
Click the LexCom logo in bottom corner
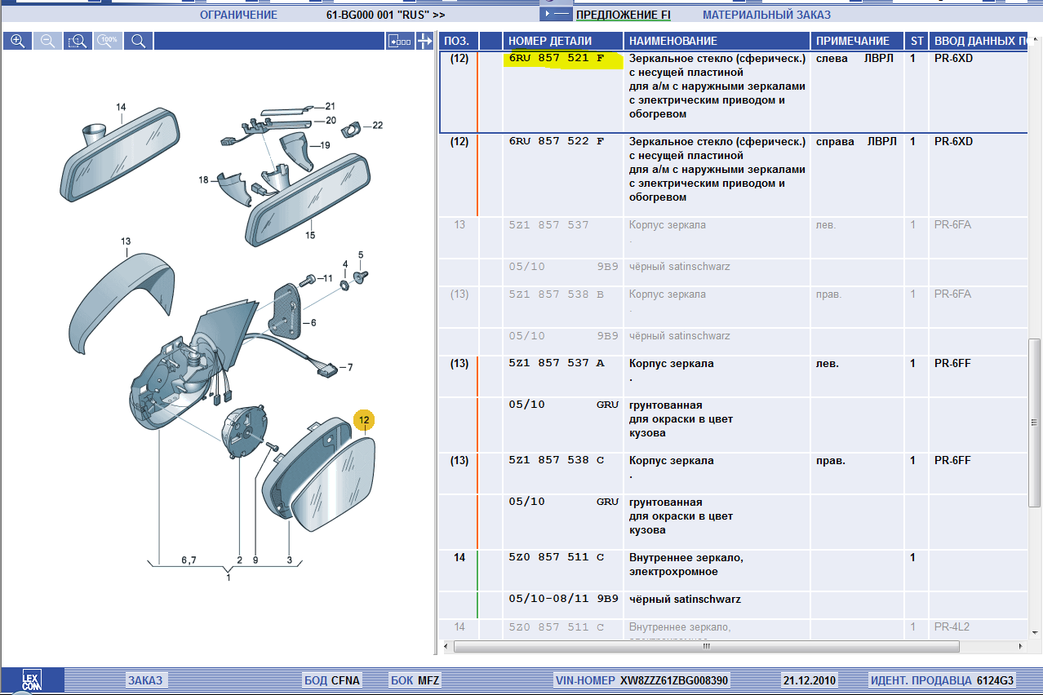click(x=32, y=680)
